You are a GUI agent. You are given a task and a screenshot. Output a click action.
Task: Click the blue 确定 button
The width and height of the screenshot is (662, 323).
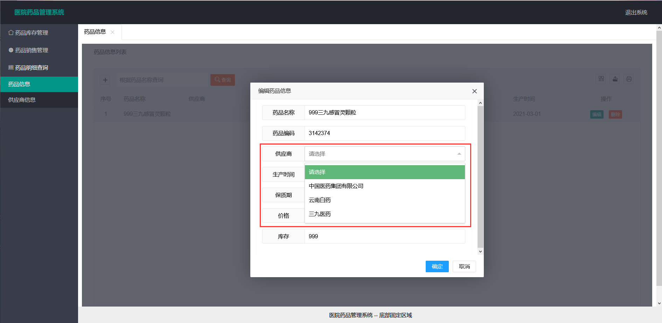[437, 266]
